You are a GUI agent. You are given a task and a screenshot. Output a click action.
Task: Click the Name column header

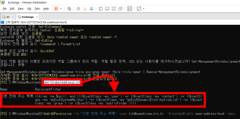point(4,89)
